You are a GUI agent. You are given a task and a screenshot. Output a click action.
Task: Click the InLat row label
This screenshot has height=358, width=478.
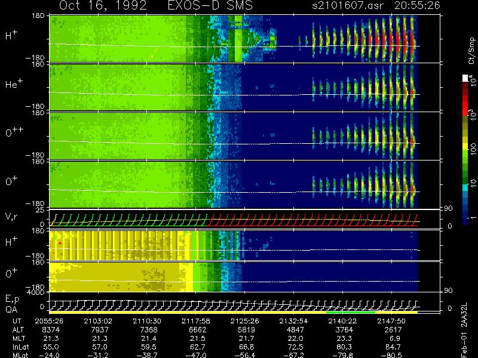(x=21, y=347)
